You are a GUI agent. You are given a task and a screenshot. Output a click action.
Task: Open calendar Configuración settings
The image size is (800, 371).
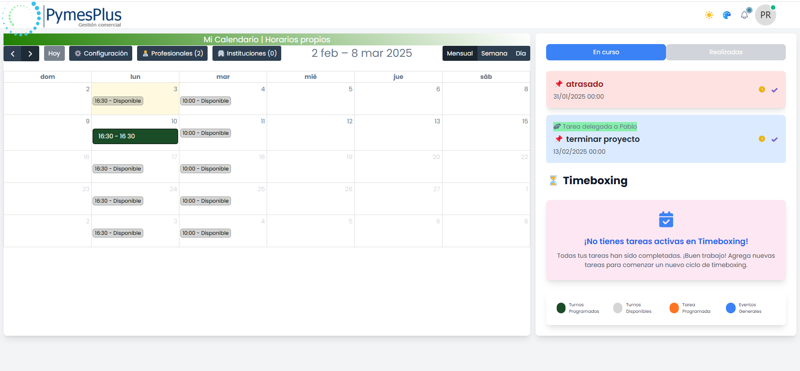click(x=101, y=54)
